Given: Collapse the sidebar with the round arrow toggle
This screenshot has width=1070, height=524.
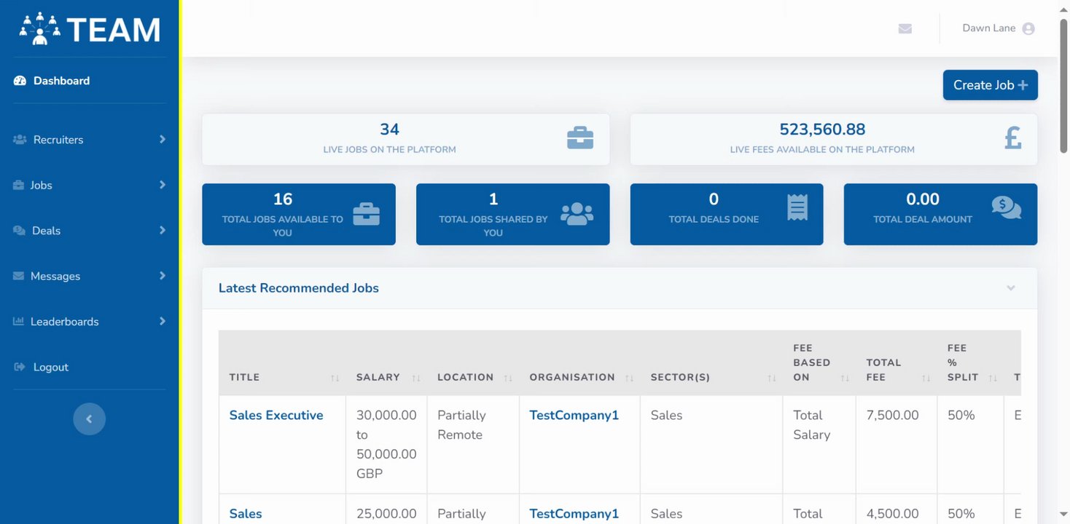Looking at the screenshot, I should (x=89, y=419).
